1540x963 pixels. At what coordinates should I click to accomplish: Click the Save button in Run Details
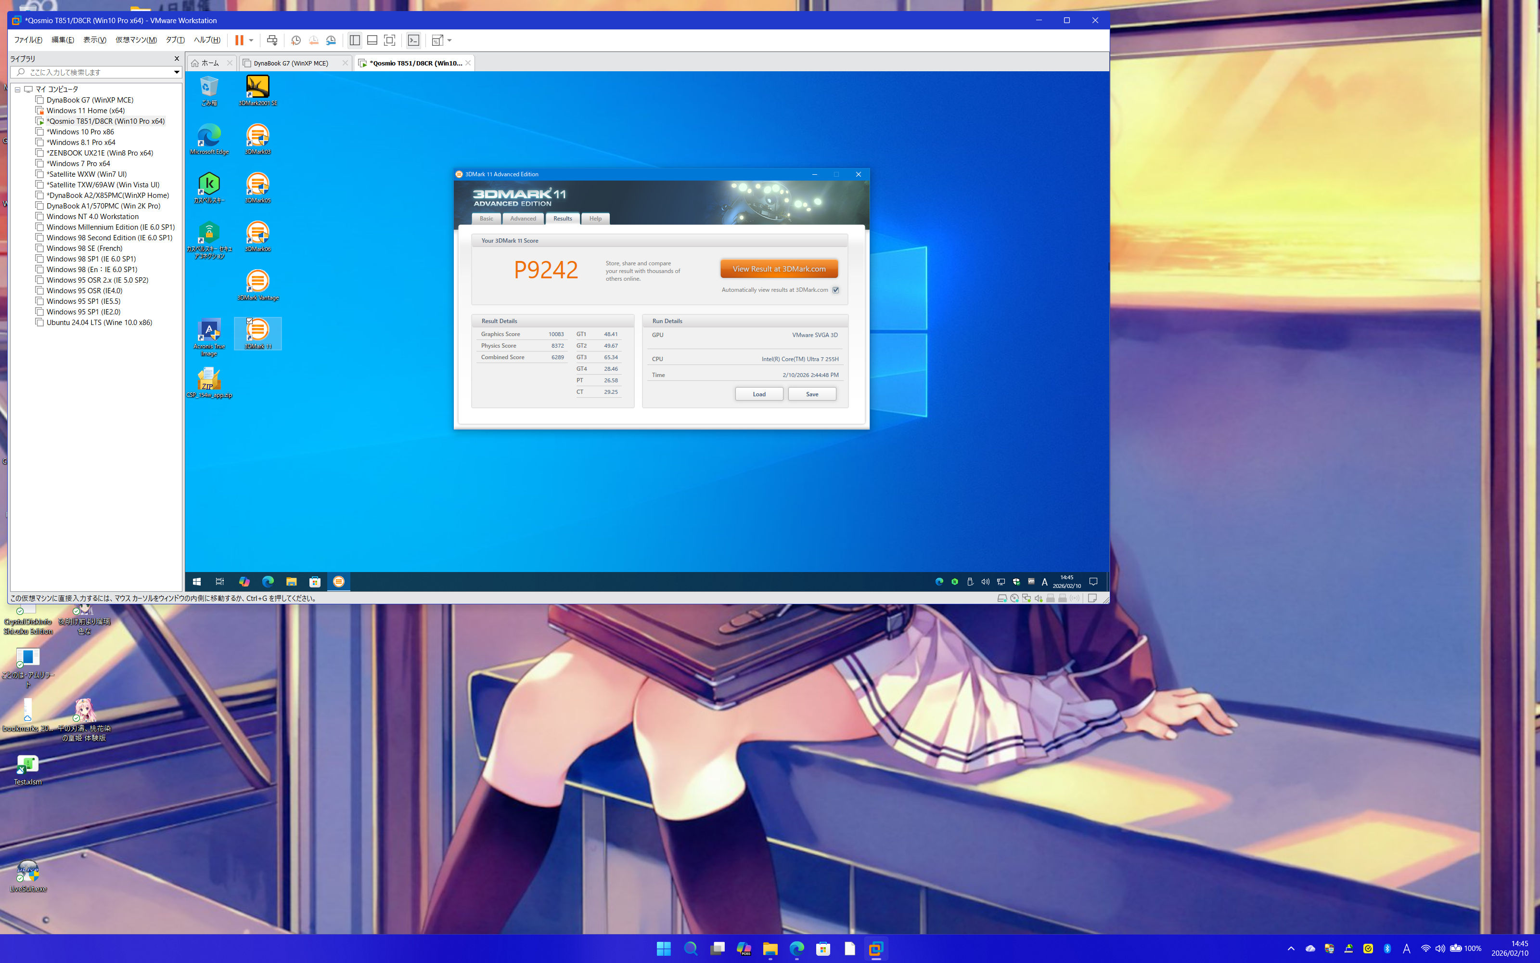[x=811, y=394]
